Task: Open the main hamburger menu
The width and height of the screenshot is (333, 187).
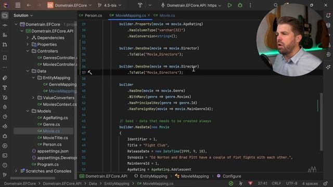Action: point(18,5)
